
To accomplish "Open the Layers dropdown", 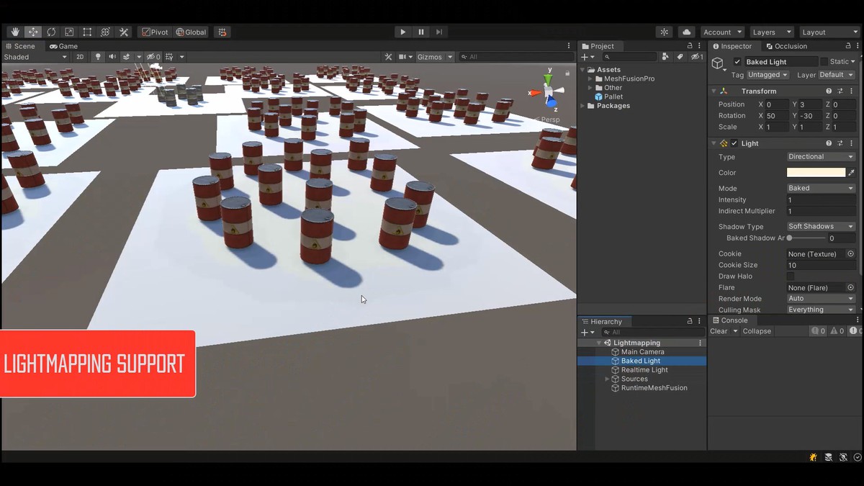I will click(771, 32).
